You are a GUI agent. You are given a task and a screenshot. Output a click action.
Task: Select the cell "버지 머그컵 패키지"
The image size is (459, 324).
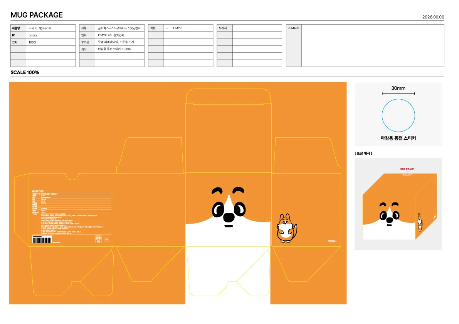pos(50,28)
